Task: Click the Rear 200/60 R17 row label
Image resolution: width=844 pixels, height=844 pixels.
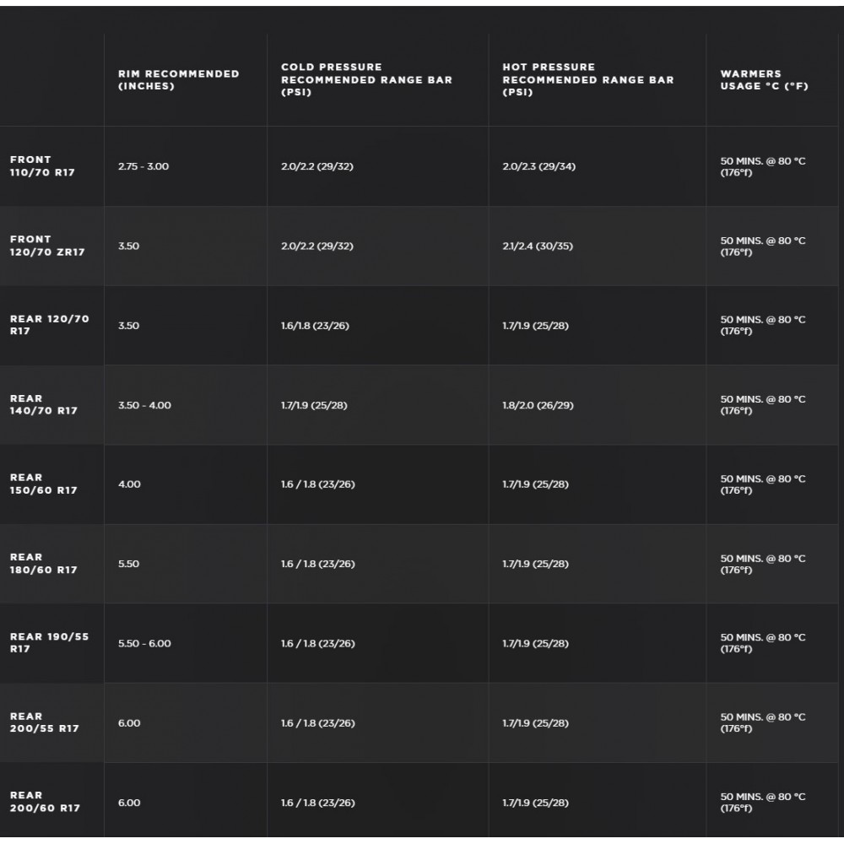Action: point(45,801)
